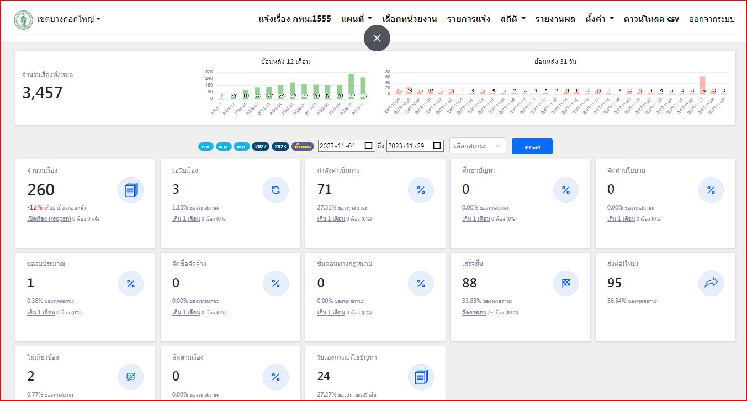Select the พ.ย. month filter pill
Image resolution: width=747 pixels, height=401 pixels.
(241, 147)
